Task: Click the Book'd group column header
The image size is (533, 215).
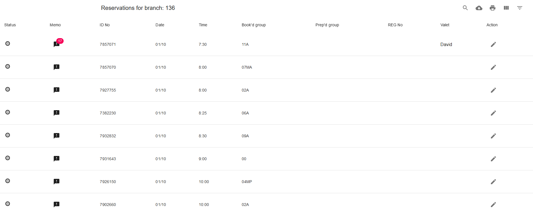Action: (254, 25)
